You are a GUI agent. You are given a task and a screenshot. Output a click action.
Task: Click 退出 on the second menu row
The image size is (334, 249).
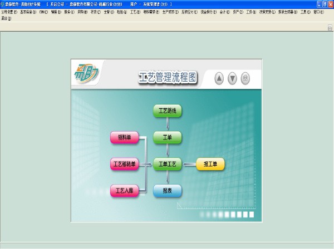coord(6,18)
